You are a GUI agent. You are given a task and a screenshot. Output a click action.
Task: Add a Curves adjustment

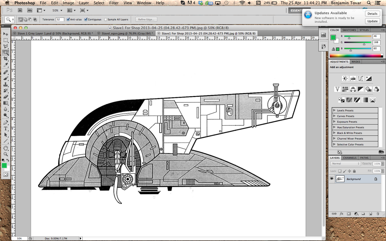pyautogui.click(x=361, y=78)
